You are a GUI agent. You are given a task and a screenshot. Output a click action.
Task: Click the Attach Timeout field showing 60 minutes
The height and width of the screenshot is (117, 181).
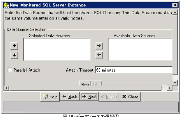(x=134, y=70)
